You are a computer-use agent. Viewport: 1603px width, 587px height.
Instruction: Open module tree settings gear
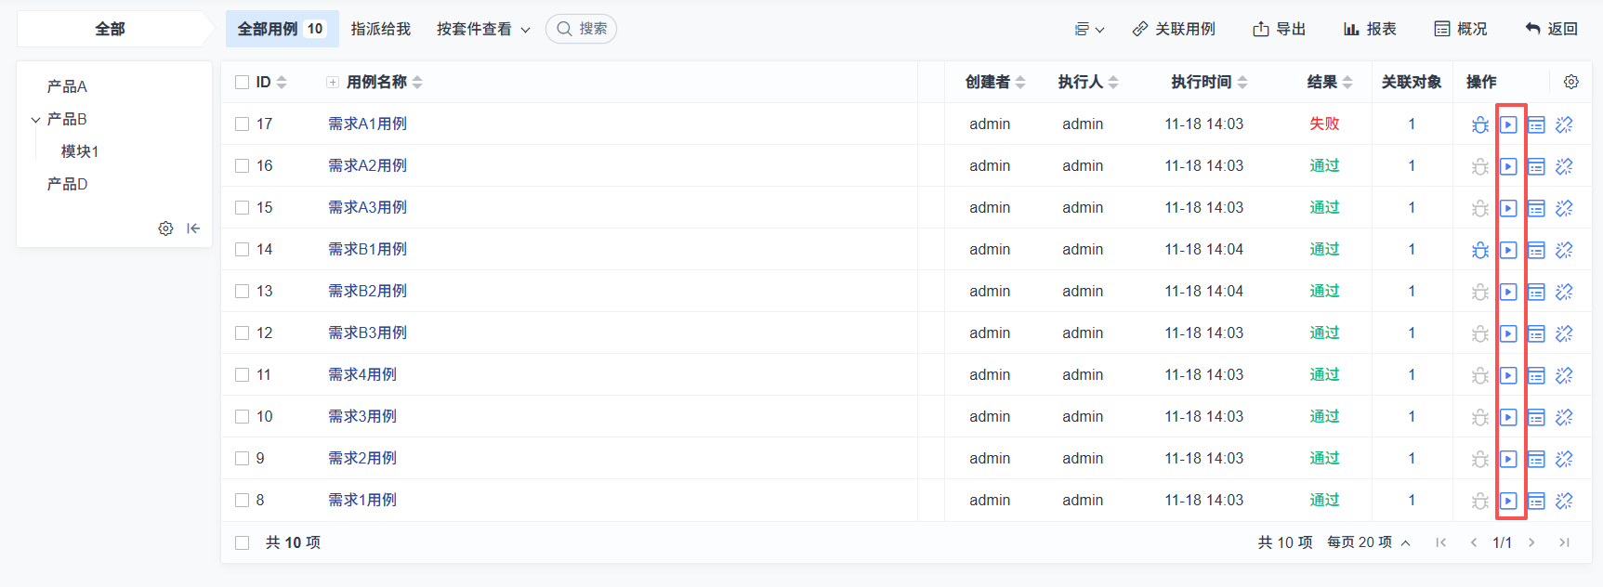(165, 228)
